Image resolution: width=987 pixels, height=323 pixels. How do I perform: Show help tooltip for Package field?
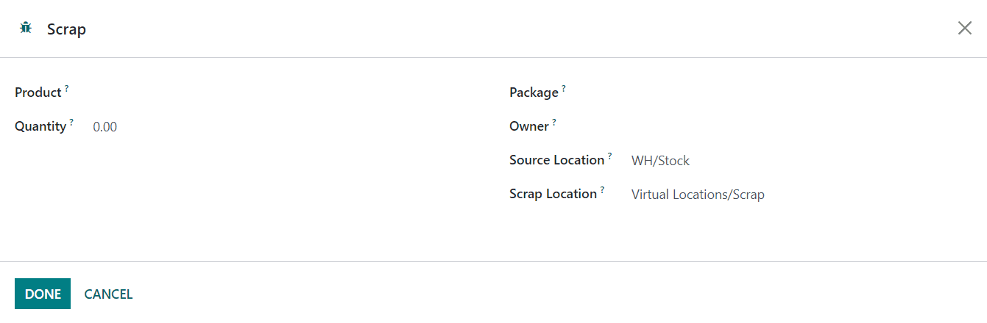pos(564,88)
